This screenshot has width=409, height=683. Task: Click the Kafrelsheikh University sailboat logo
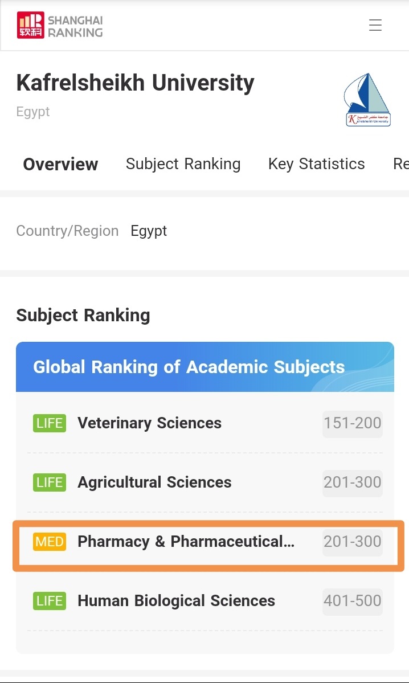point(367,100)
